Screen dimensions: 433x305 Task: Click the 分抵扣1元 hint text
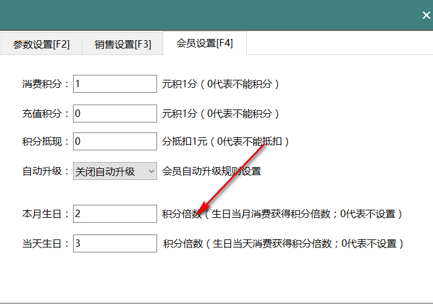tap(184, 142)
